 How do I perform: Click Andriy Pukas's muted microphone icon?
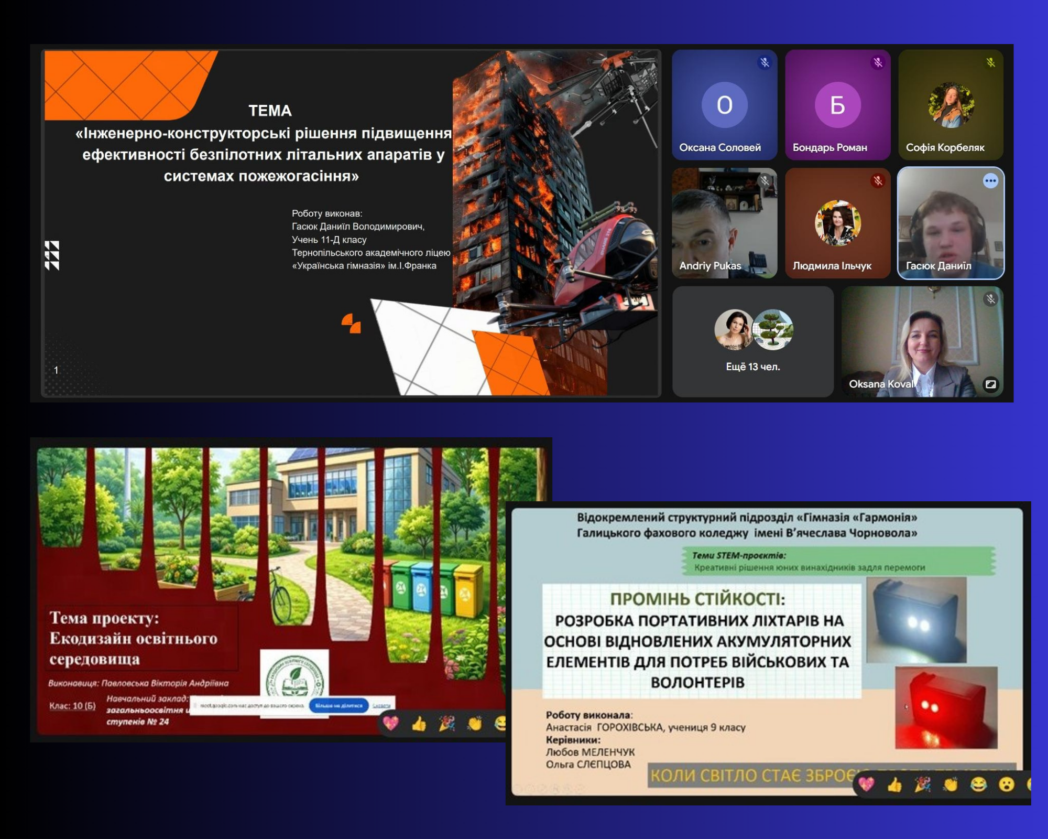(x=765, y=181)
